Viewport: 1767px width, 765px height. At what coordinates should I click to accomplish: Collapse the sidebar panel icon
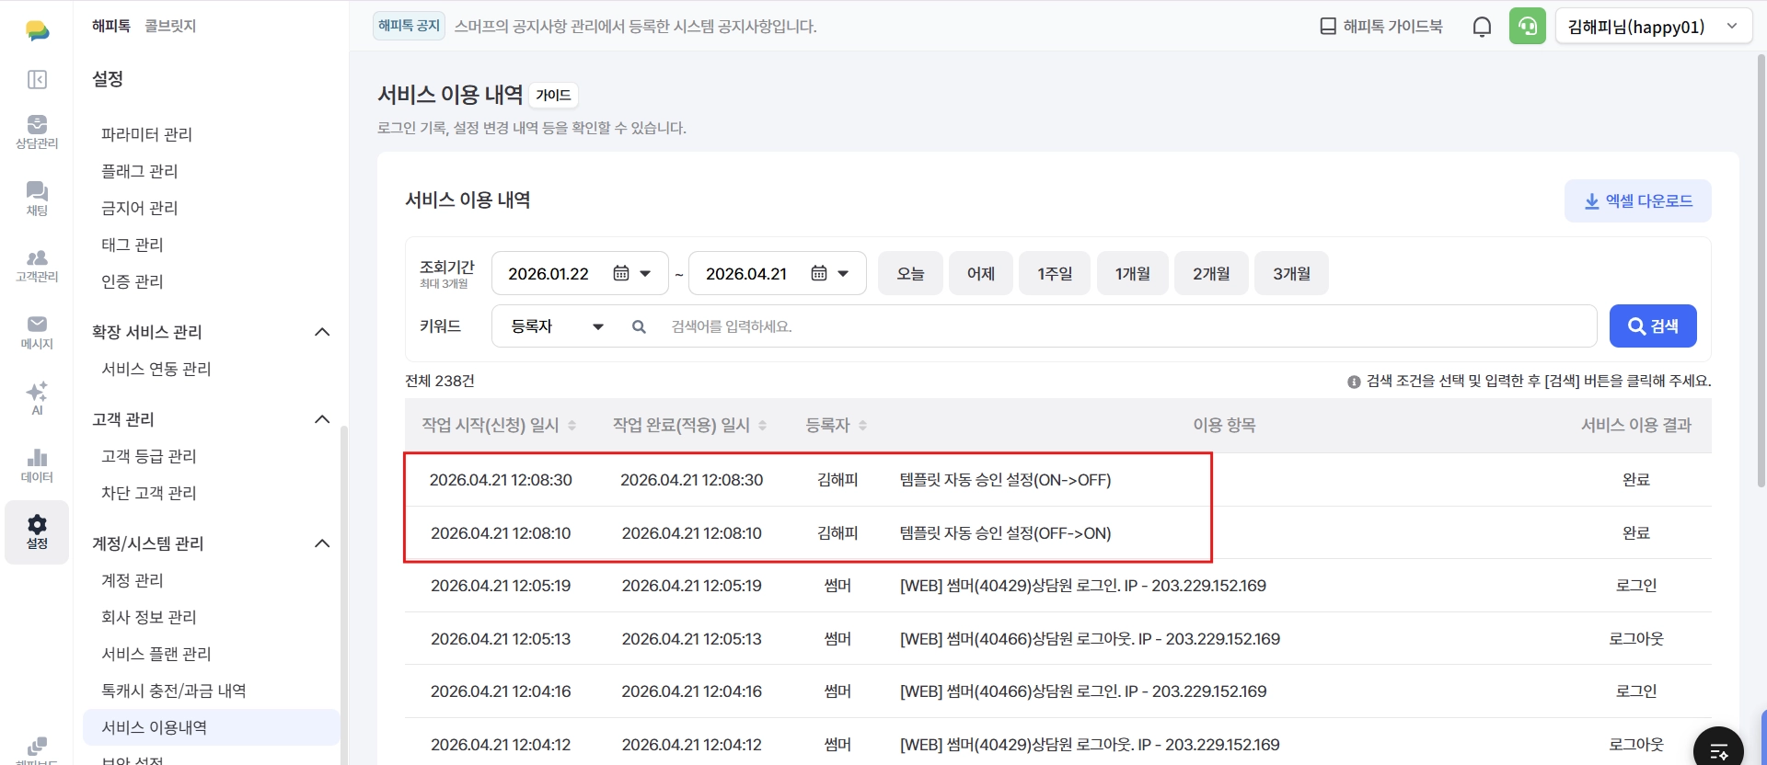[x=37, y=79]
